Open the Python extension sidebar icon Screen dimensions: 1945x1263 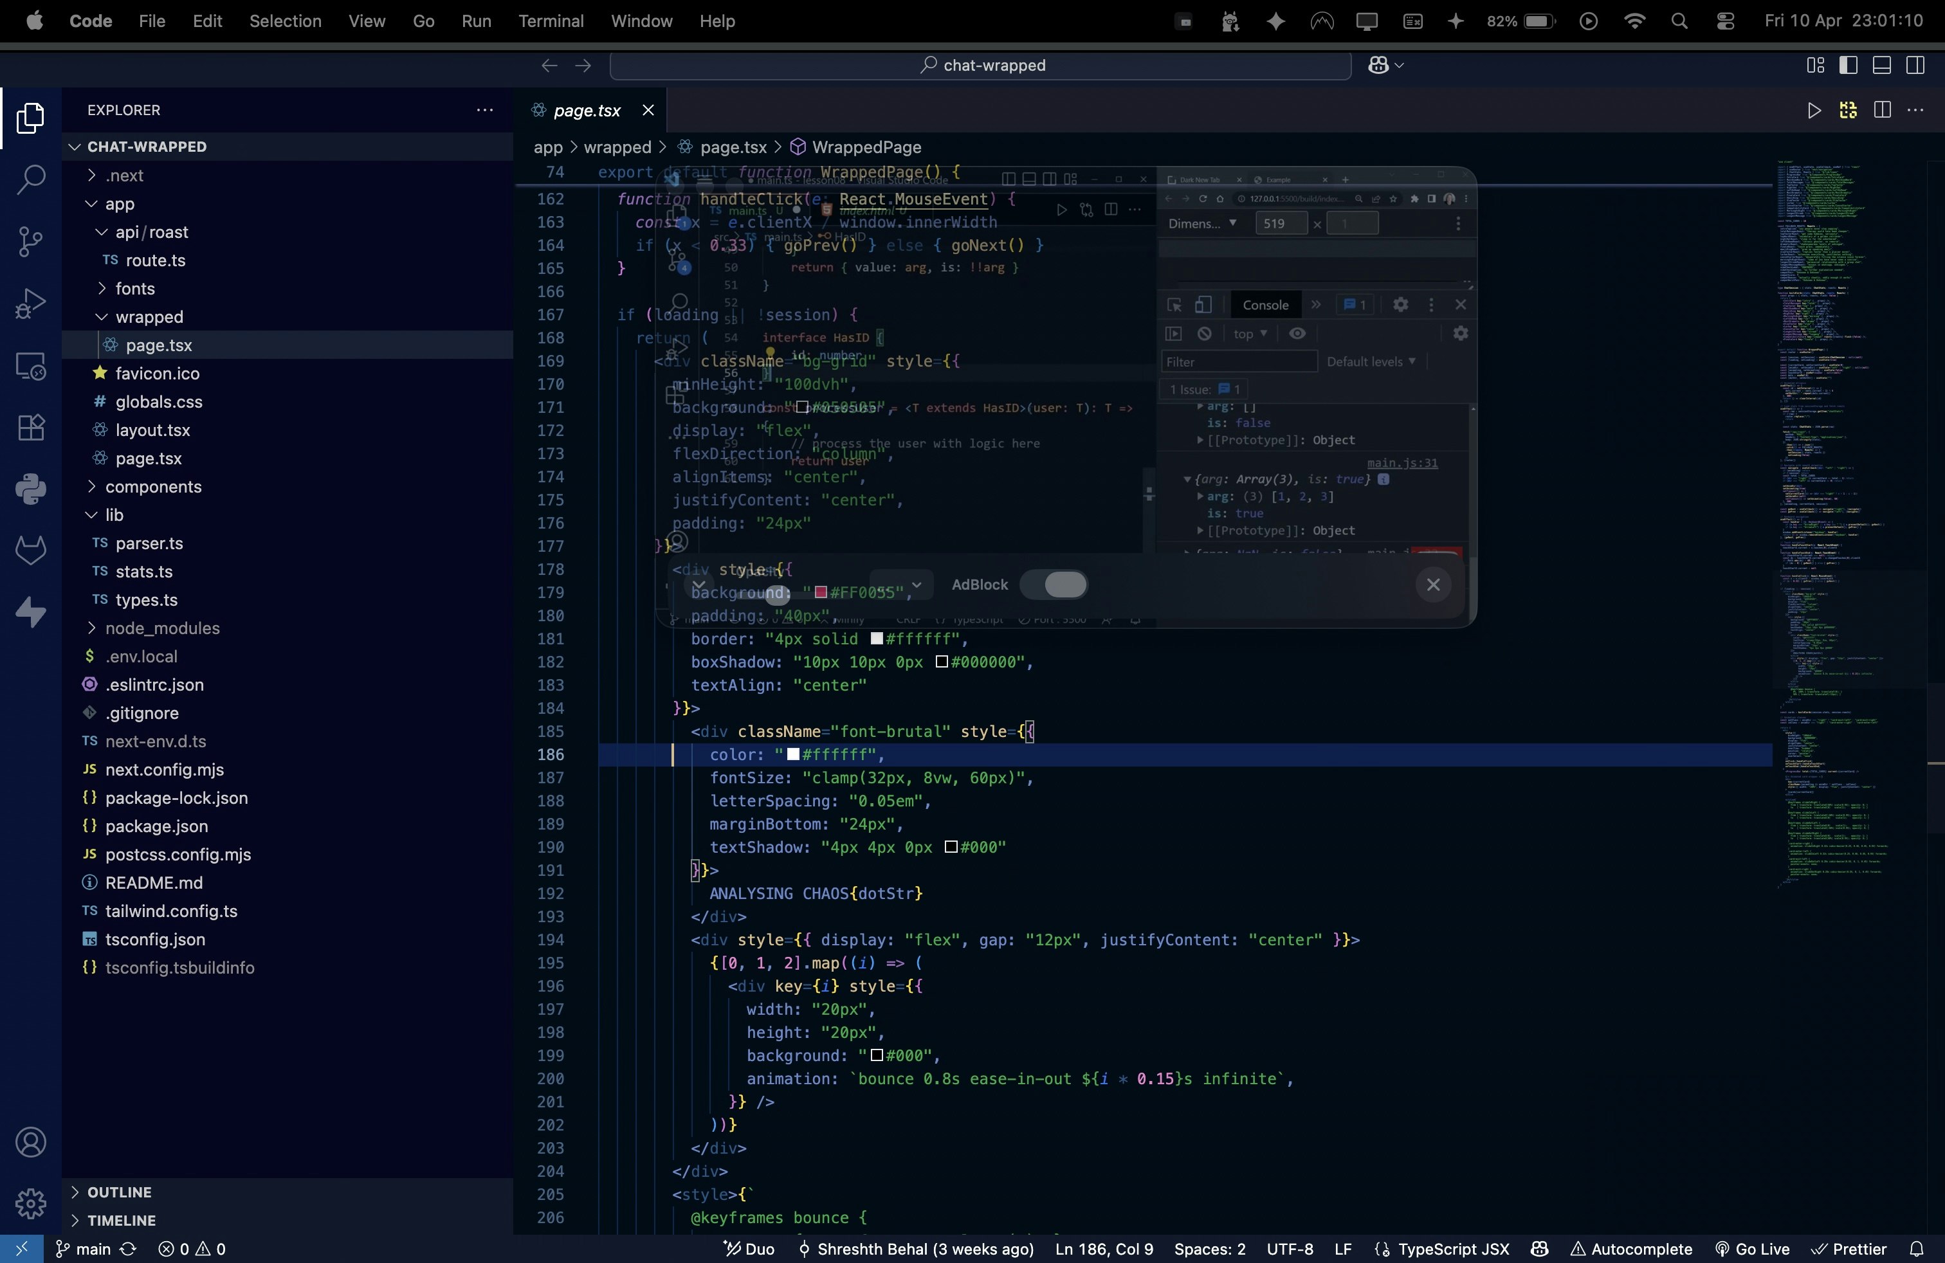click(30, 489)
